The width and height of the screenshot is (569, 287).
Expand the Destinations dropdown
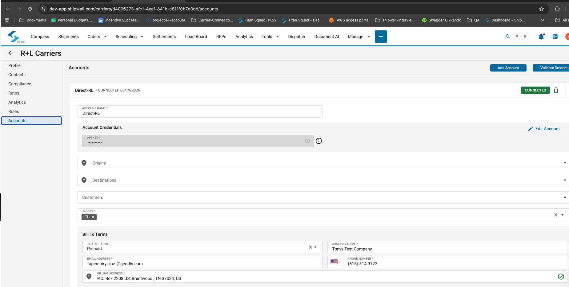[565, 180]
